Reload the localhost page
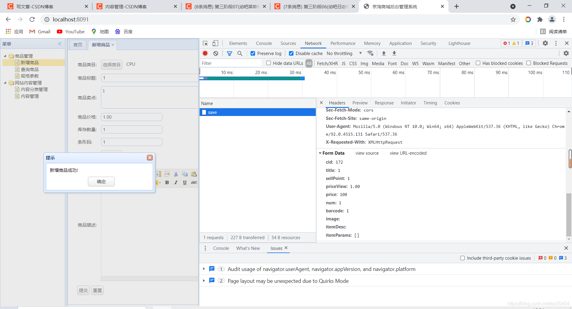Viewport: 572px width, 309px height. coord(32,20)
